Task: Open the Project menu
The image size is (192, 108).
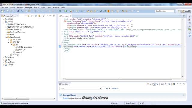Action: point(43,7)
